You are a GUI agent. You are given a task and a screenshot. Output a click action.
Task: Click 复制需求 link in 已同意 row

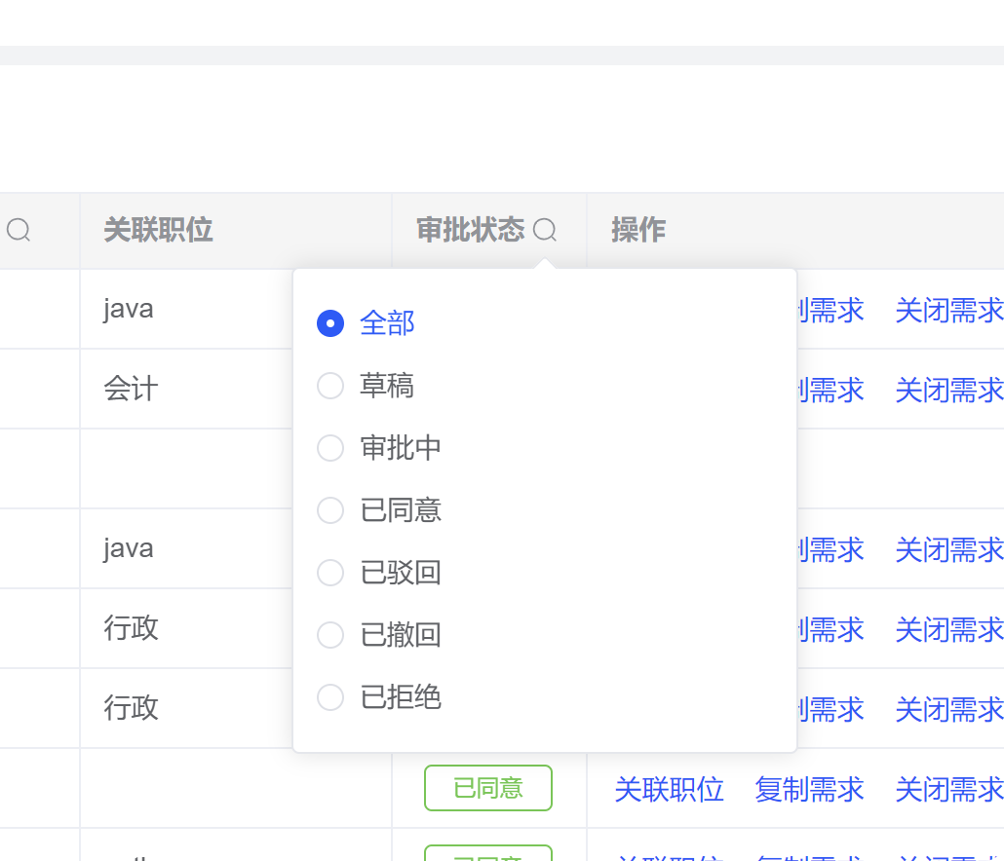point(809,789)
